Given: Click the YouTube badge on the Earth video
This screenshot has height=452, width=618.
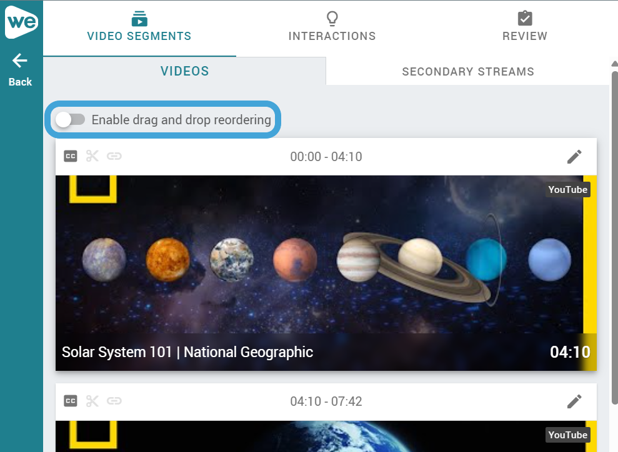Looking at the screenshot, I should 567,435.
